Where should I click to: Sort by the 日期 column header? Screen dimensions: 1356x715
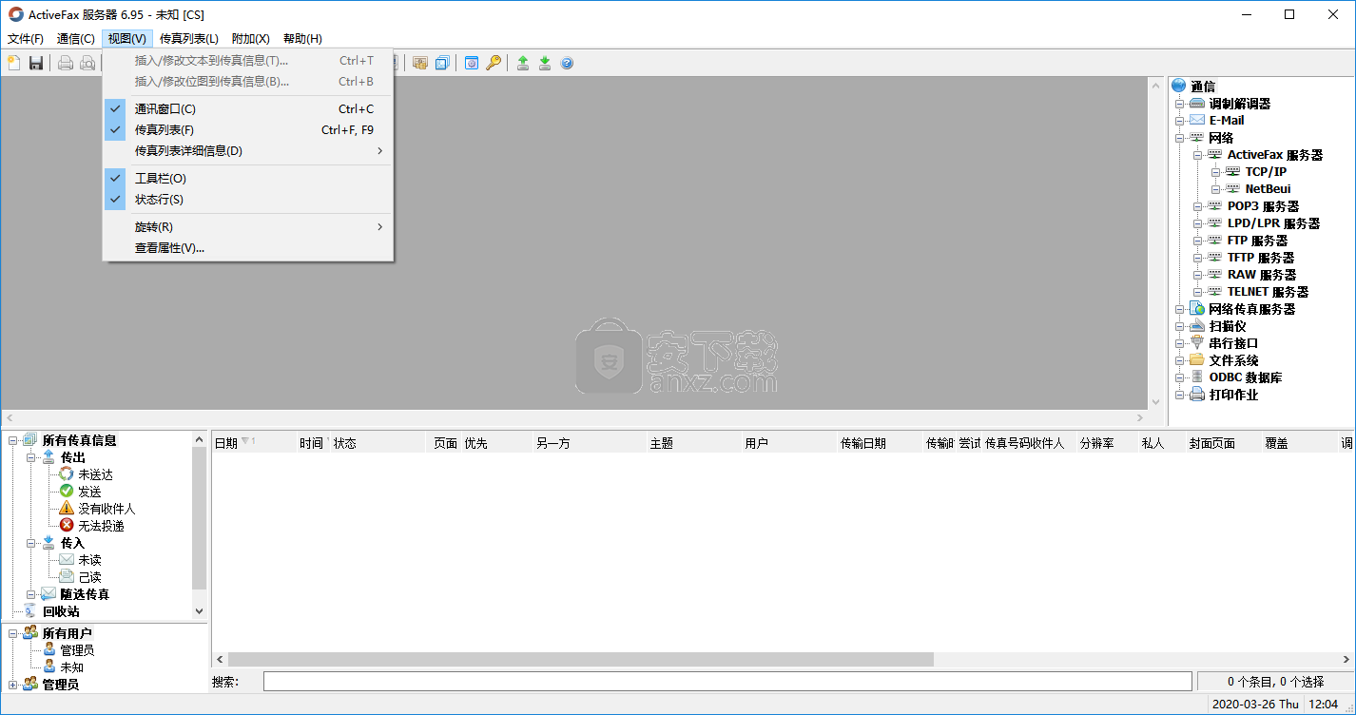tap(254, 443)
